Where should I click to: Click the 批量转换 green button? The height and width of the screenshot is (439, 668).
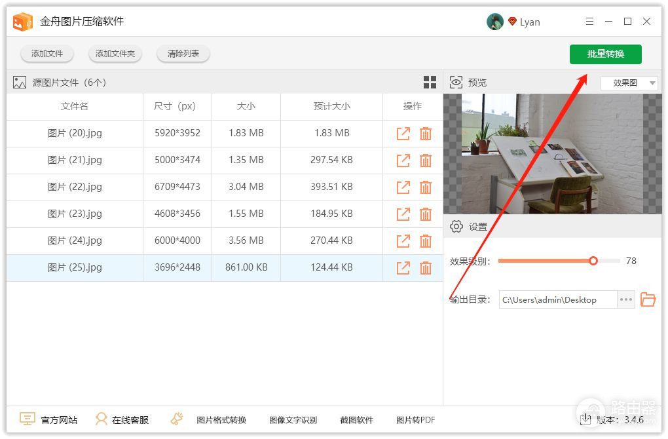click(x=605, y=54)
